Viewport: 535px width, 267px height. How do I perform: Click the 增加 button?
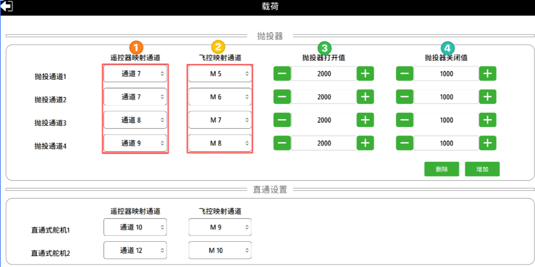tap(482, 169)
